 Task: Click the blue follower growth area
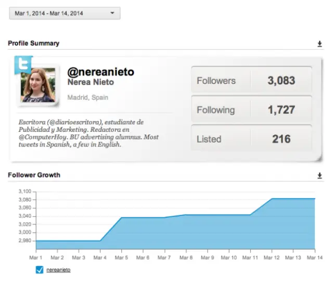coord(208,234)
